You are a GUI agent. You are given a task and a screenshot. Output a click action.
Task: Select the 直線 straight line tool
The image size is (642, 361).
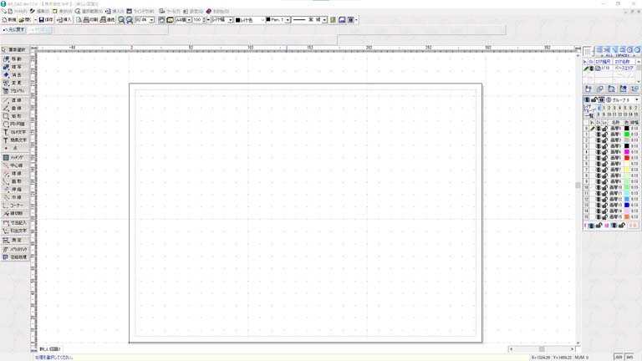click(14, 100)
